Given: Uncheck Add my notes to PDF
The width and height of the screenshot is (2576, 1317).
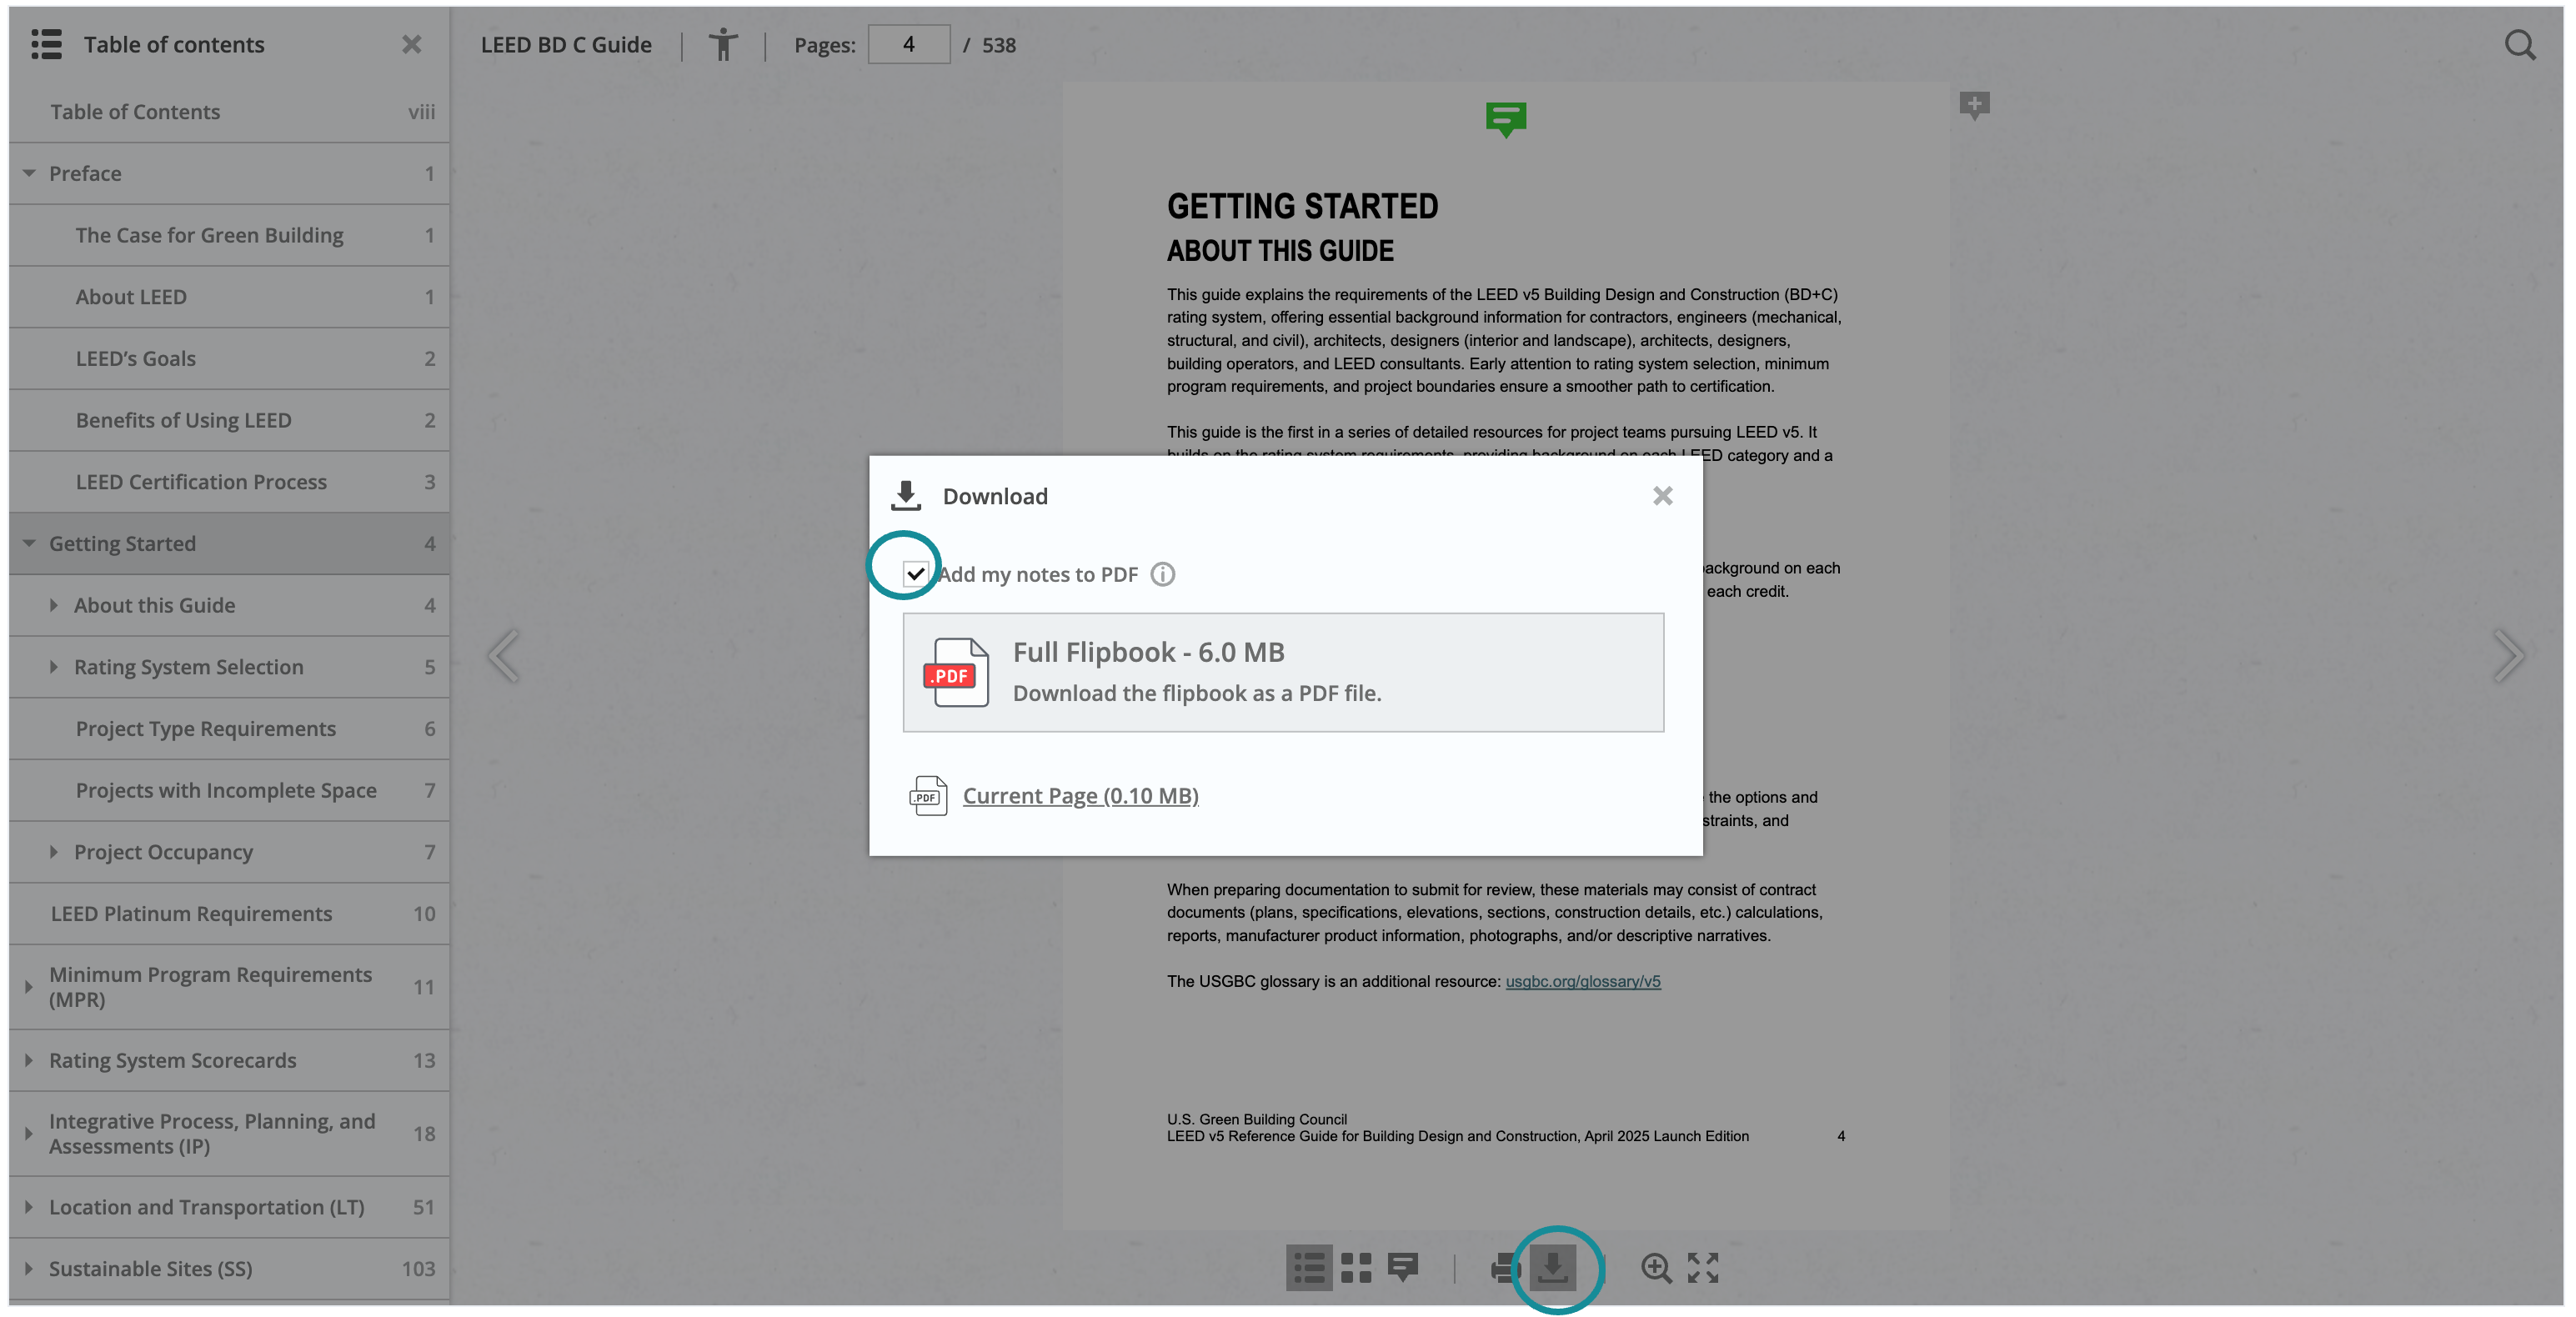Looking at the screenshot, I should click(x=915, y=574).
